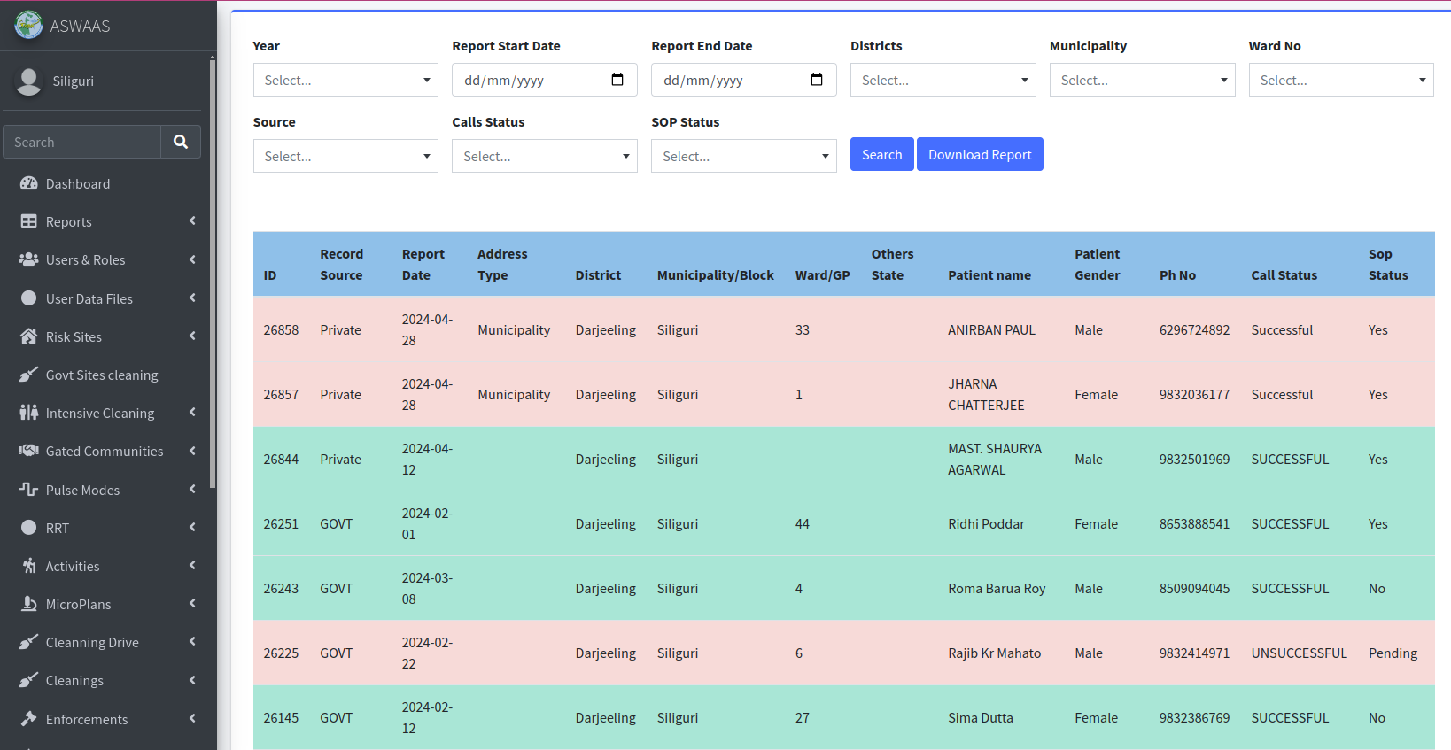
Task: Open the Year dropdown
Action: pyautogui.click(x=345, y=80)
